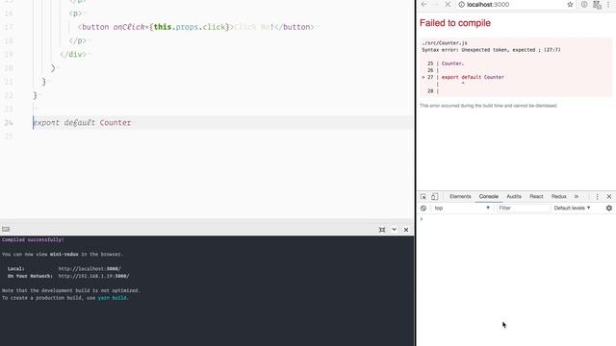Open the http://192.168.1.19:3000/ network link

pos(94,276)
